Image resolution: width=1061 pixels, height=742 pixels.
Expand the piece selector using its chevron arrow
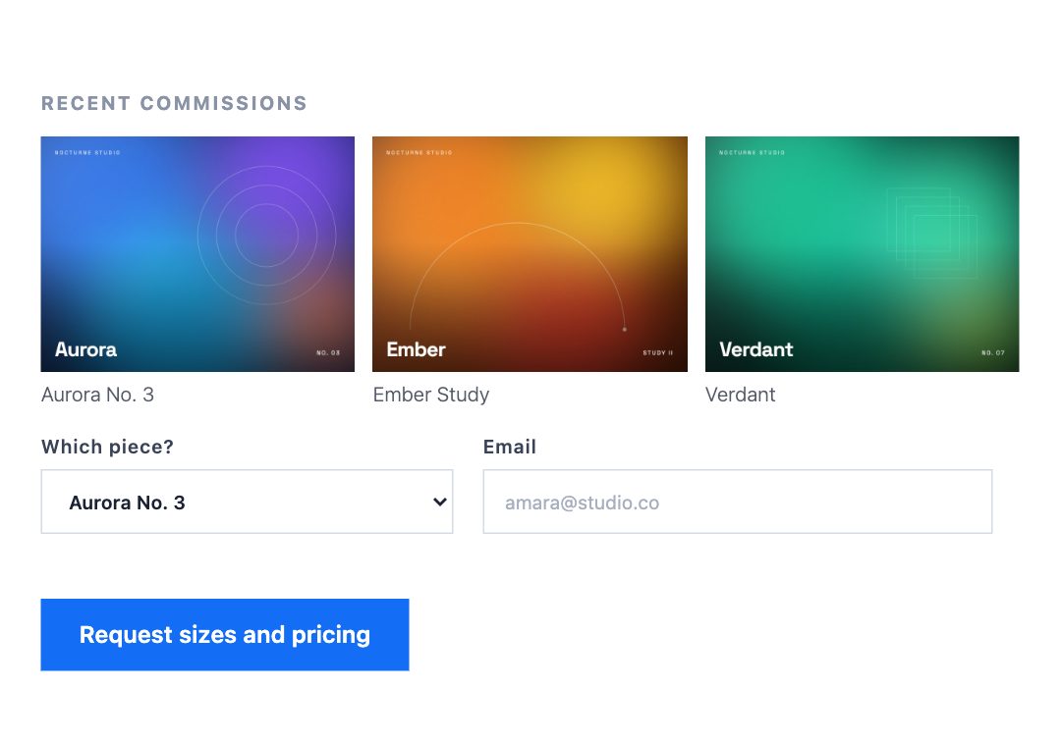[x=440, y=502]
